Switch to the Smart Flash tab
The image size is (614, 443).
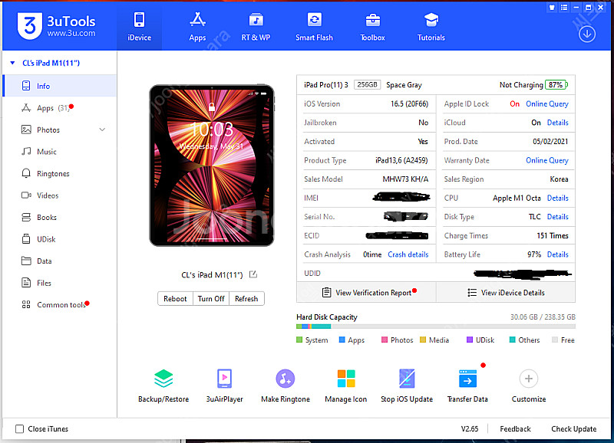(314, 26)
